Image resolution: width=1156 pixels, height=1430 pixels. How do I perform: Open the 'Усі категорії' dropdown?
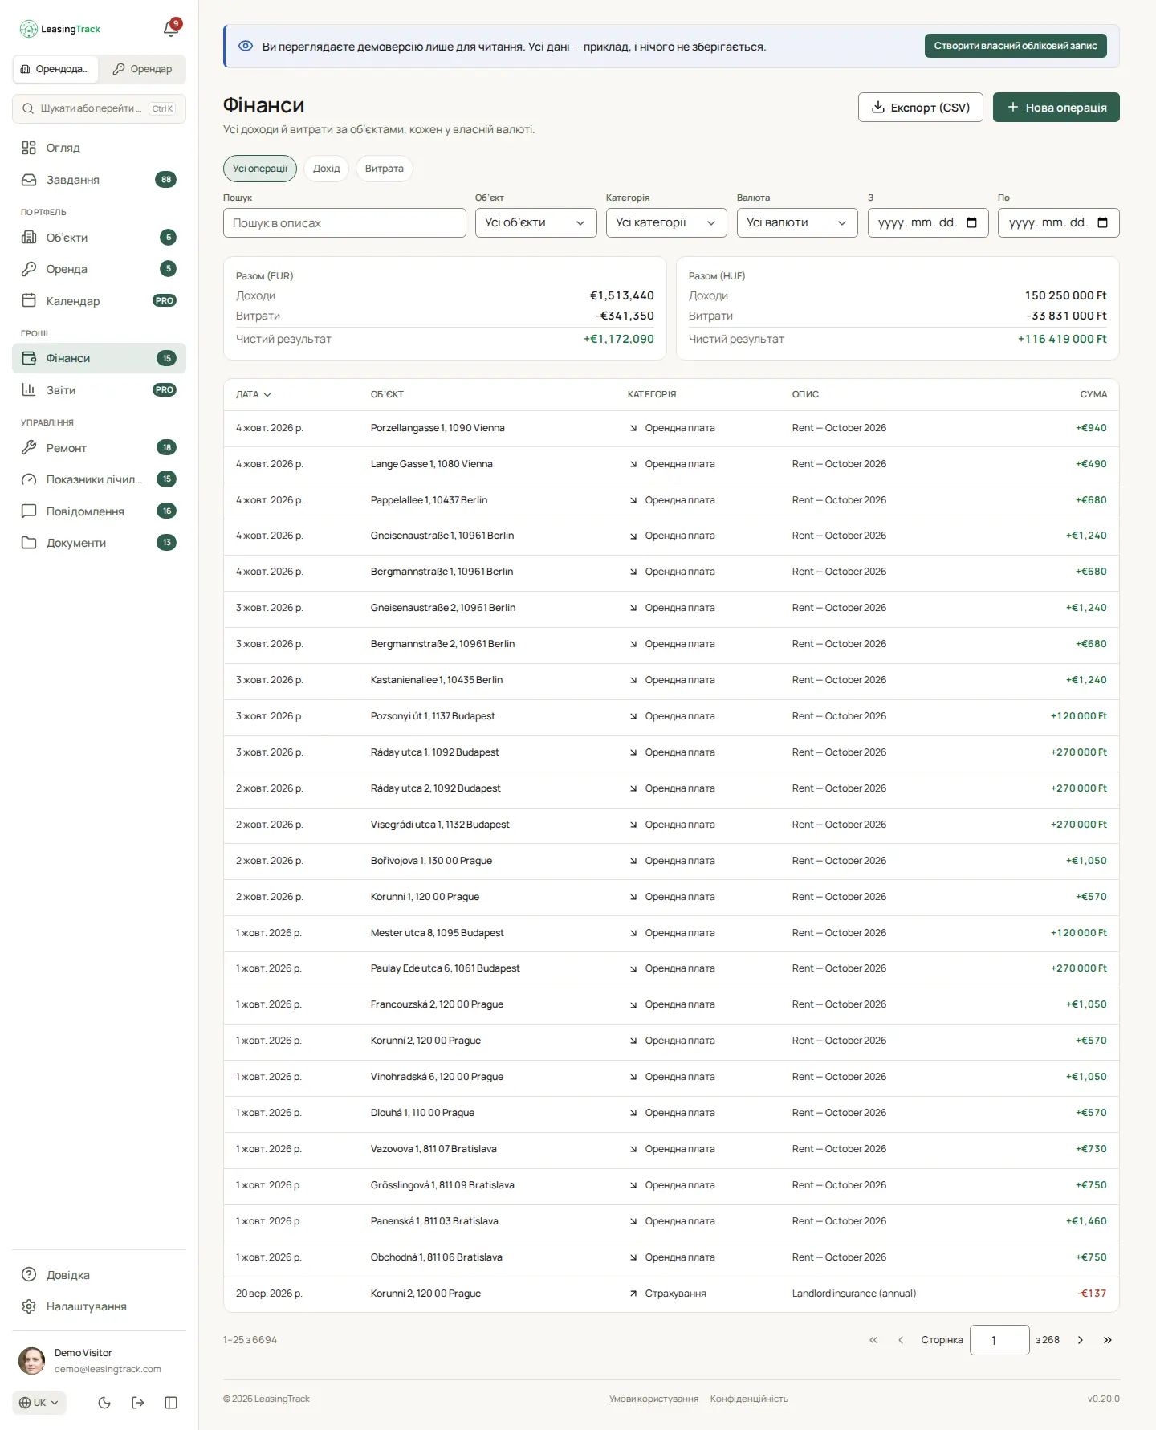pos(666,222)
